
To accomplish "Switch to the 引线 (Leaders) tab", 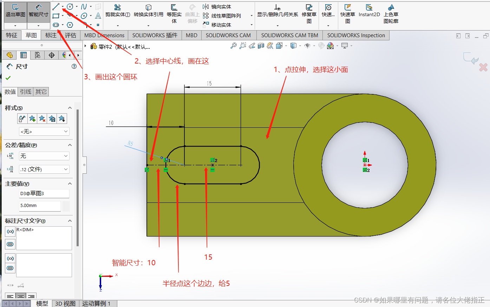I will [x=26, y=92].
